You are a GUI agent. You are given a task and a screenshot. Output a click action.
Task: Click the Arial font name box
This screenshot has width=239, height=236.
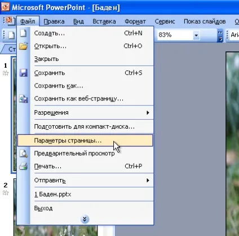(x=234, y=35)
